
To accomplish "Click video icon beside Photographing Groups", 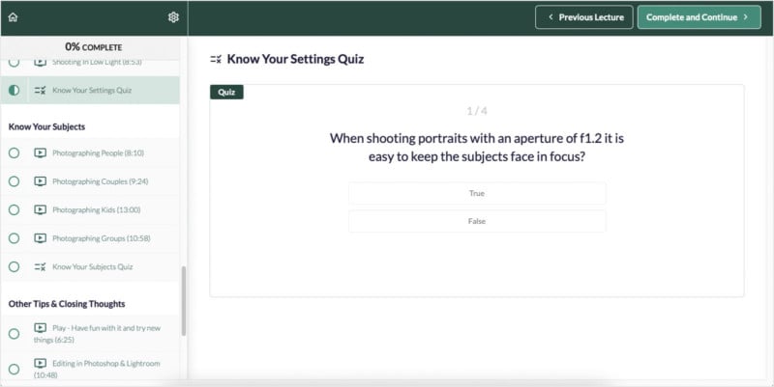I will pyautogui.click(x=40, y=238).
